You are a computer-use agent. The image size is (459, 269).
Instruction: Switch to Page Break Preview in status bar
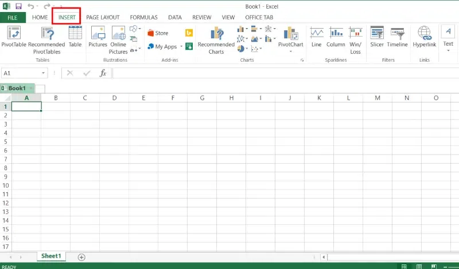434,266
